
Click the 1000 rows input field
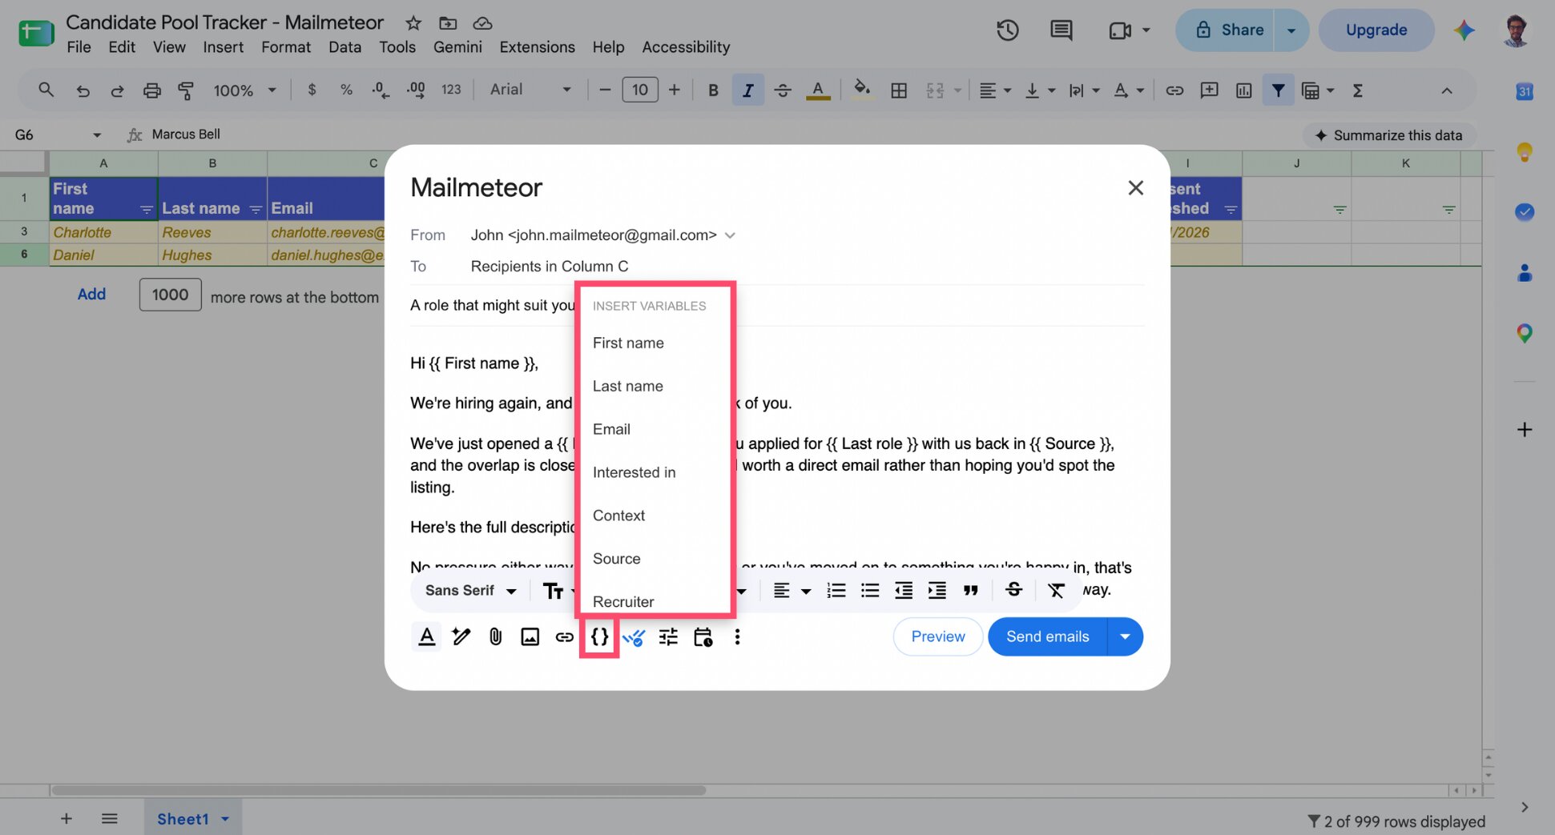(x=170, y=295)
